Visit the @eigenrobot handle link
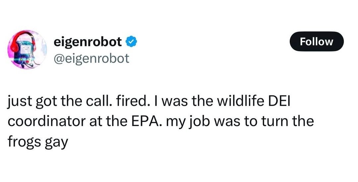This screenshot has height=182, width=358. [x=92, y=59]
